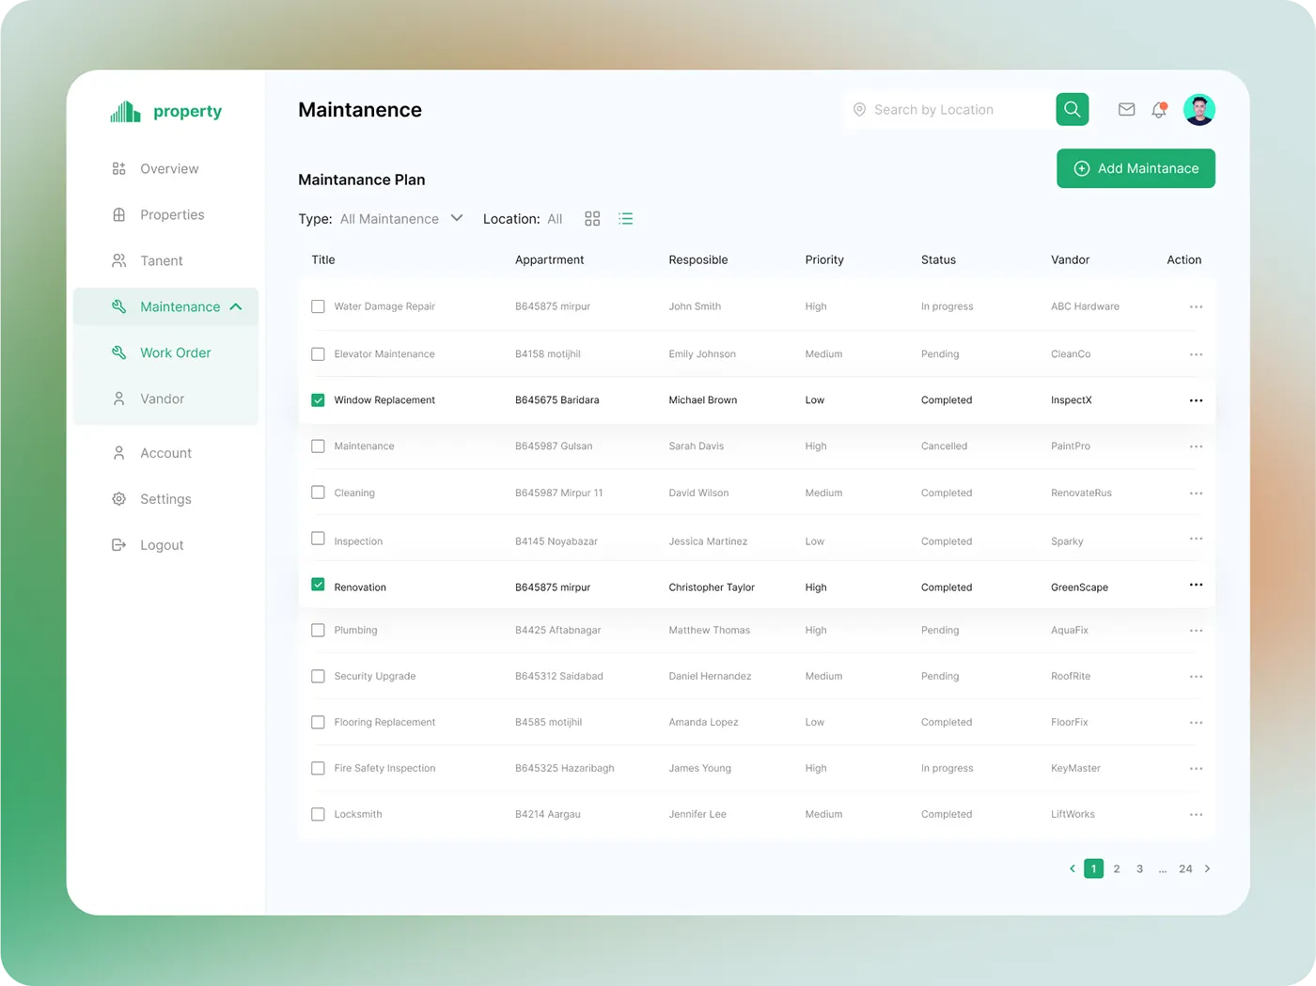This screenshot has height=986, width=1316.
Task: Open actions menu for Cleaning row
Action: coord(1196,493)
